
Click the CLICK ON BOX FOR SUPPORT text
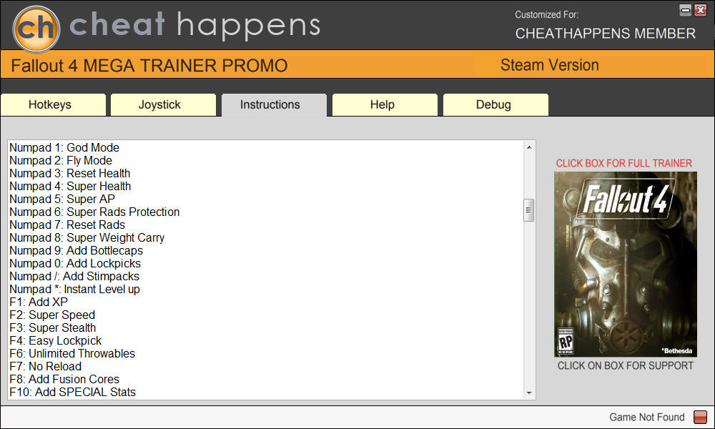626,365
